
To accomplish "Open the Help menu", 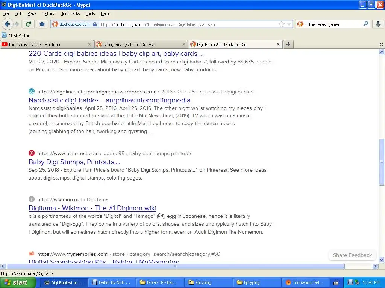I will click(105, 13).
